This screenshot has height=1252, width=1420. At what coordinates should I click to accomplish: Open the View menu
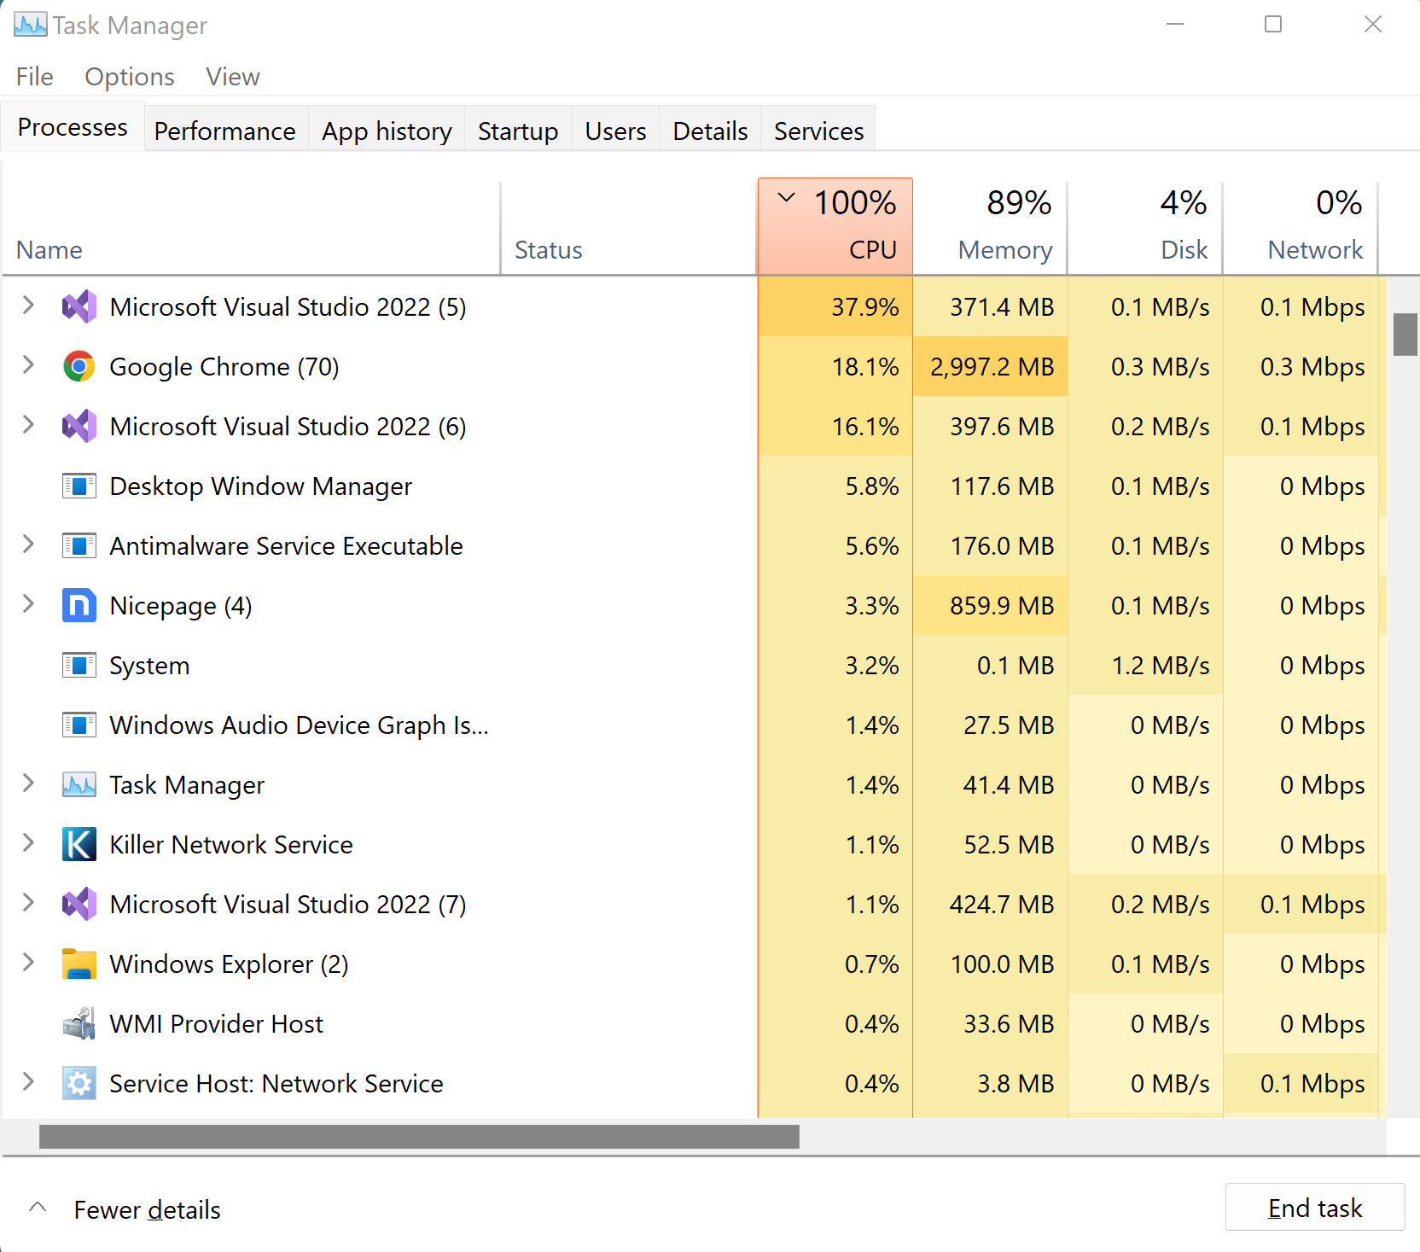tap(232, 77)
